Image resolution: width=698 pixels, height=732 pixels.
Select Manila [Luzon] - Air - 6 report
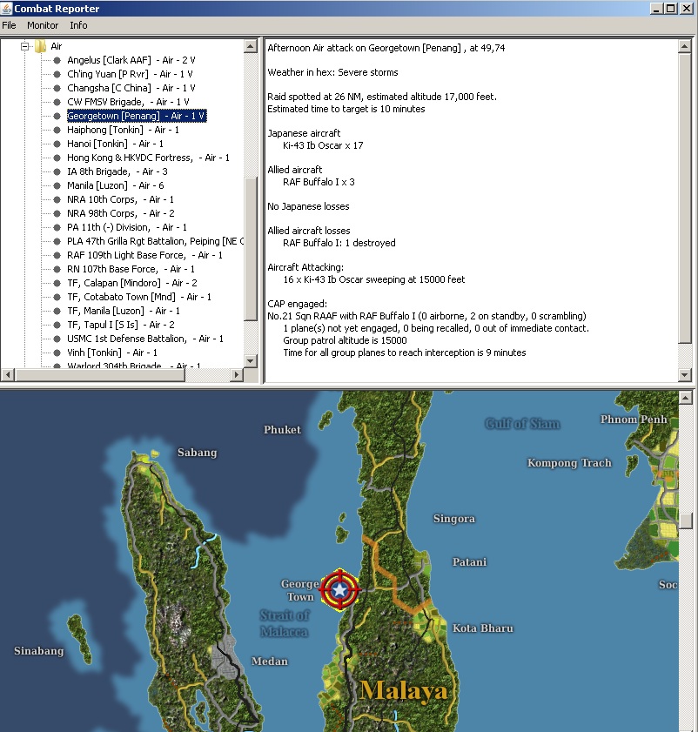pyautogui.click(x=116, y=185)
